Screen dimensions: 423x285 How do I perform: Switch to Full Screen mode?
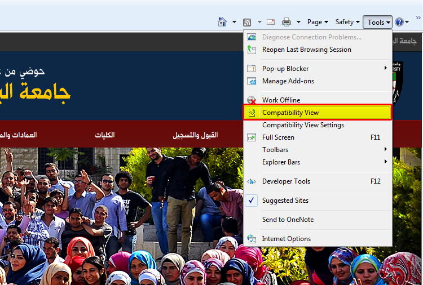(x=318, y=137)
